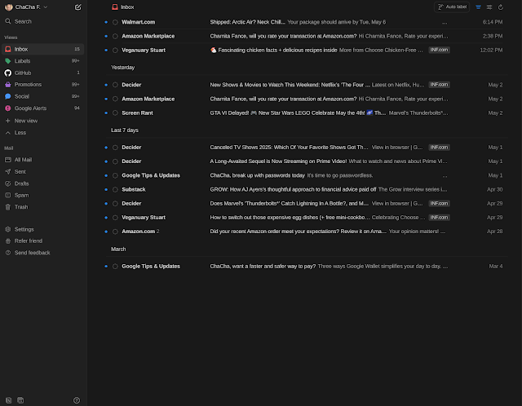Screen dimensions: 522x406
Task: Open the 'GTA VI Delayed!' Screen Rant email
Action: click(x=306, y=113)
